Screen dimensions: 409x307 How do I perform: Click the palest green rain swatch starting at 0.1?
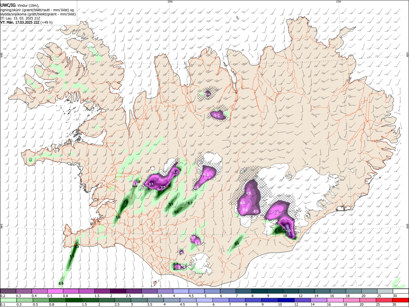pyautogui.click(x=8, y=300)
